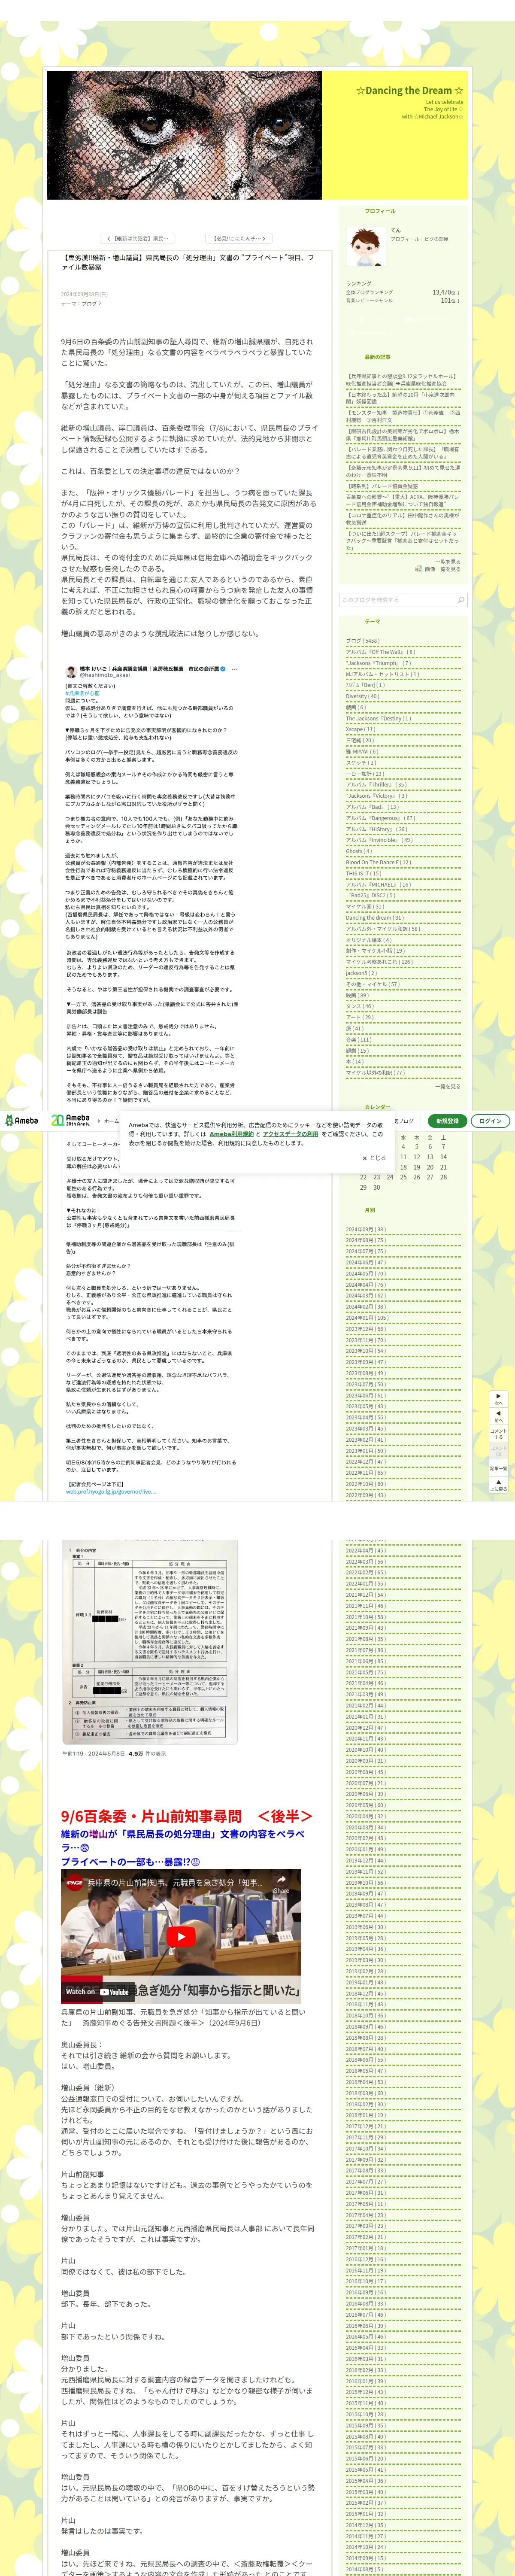Image resolution: width=515 pixels, height=2576 pixels.
Task: Open 画像一覧を見る image list link
Action: 443,569
